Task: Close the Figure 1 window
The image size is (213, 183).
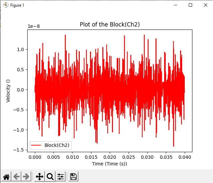Action: tap(206, 5)
